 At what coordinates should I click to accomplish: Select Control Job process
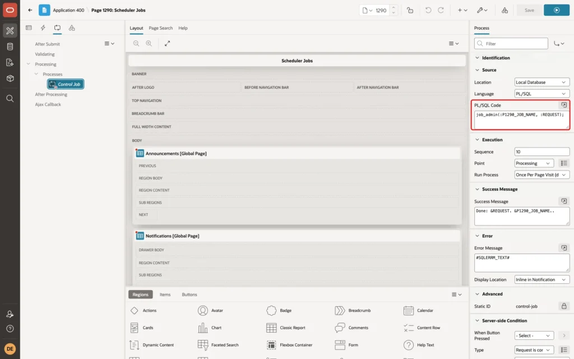click(x=66, y=84)
